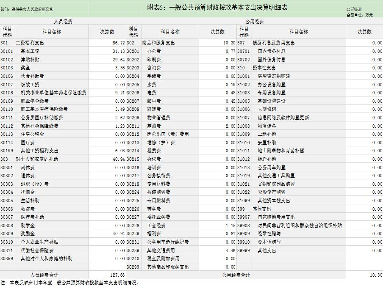
Task: Select the 人员经费合计 label cell
Action: click(x=44, y=275)
